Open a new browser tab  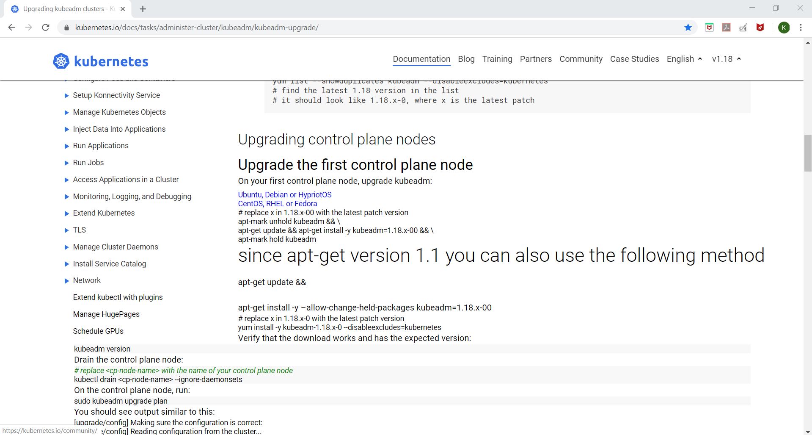(x=143, y=9)
